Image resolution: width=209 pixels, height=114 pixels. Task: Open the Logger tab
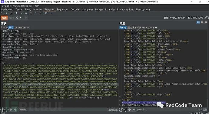coord(99,9)
